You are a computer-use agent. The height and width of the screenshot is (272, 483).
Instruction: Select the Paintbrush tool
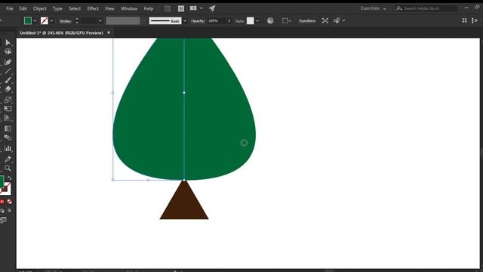click(8, 80)
